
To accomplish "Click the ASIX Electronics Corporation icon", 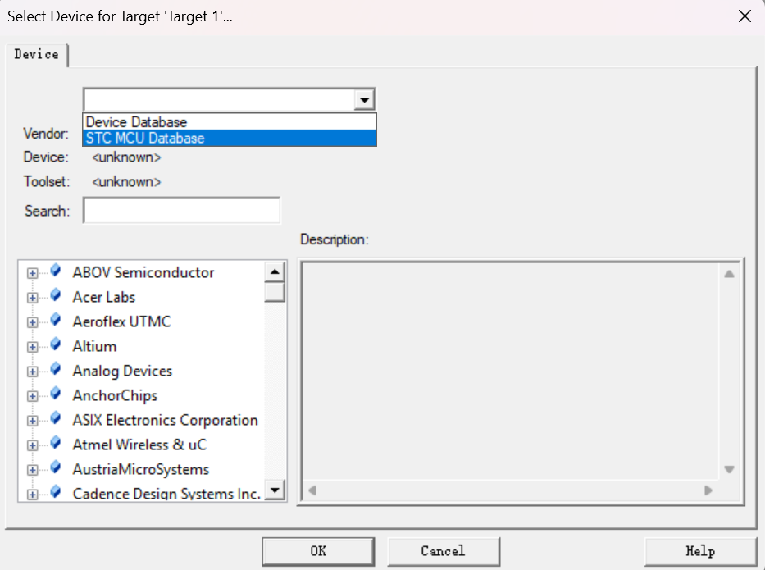I will pos(56,417).
